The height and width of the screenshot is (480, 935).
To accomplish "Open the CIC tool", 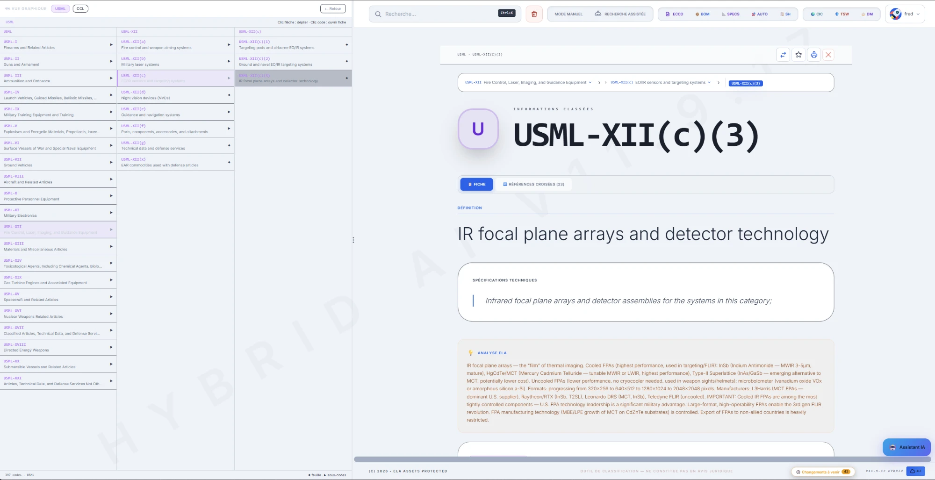I will [x=817, y=14].
